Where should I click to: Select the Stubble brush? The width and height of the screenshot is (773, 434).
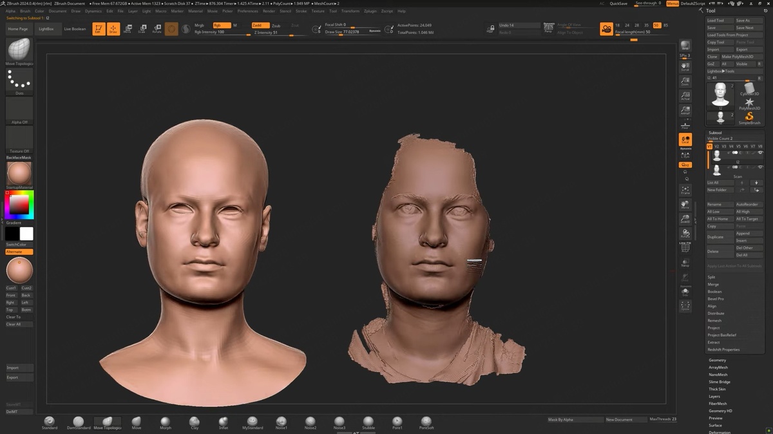pos(368,422)
